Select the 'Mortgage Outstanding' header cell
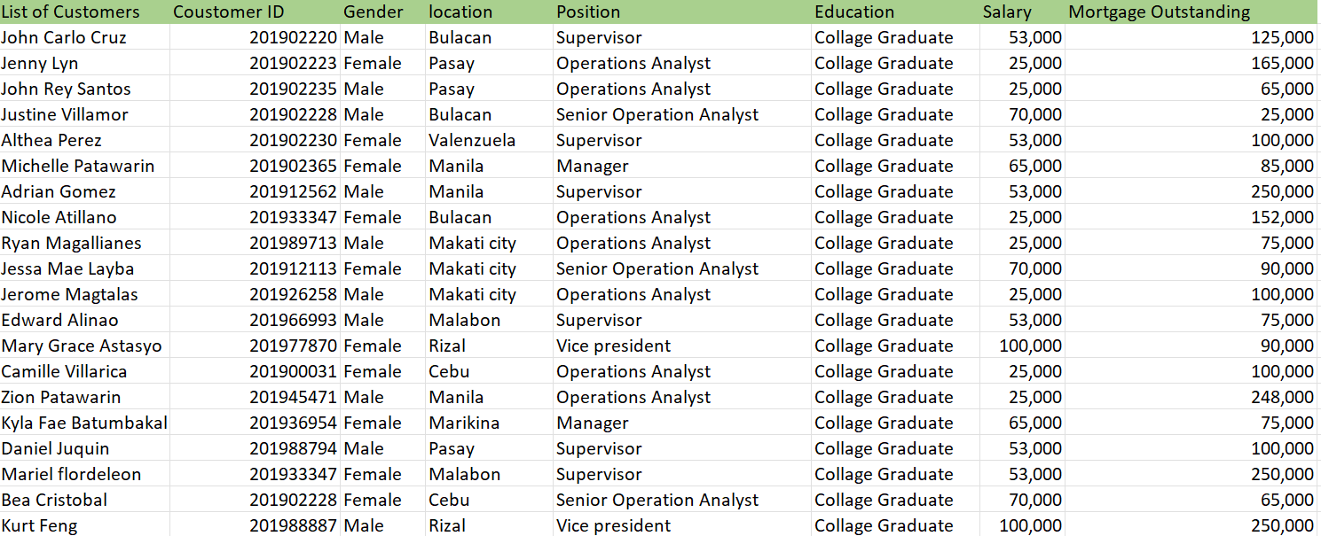1321x536 pixels. (1192, 12)
